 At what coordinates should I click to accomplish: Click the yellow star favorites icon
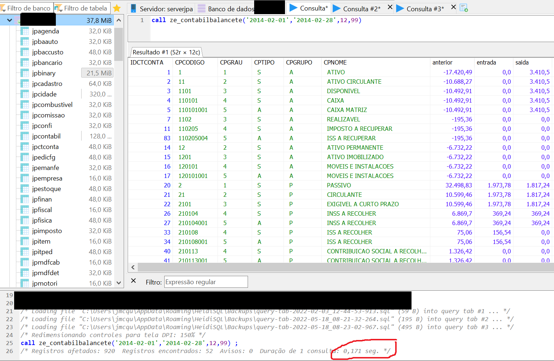click(117, 8)
